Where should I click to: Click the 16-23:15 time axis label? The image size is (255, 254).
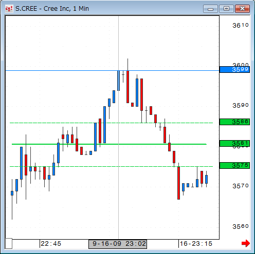tap(196, 244)
